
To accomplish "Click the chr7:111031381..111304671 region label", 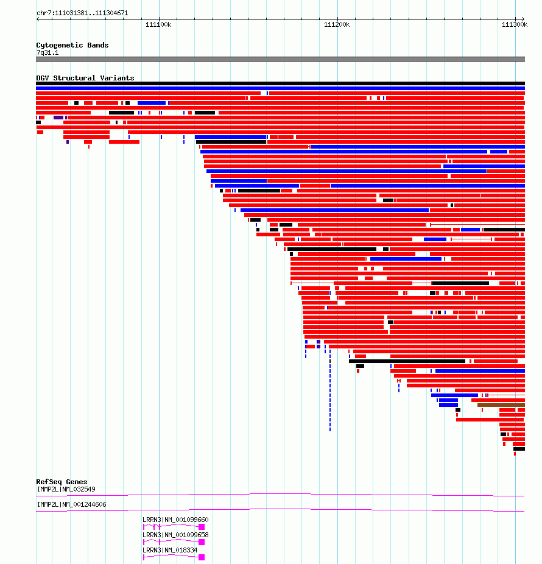I will [x=82, y=13].
